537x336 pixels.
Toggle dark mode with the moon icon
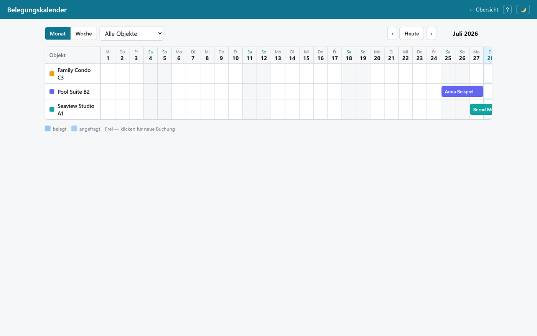[523, 10]
